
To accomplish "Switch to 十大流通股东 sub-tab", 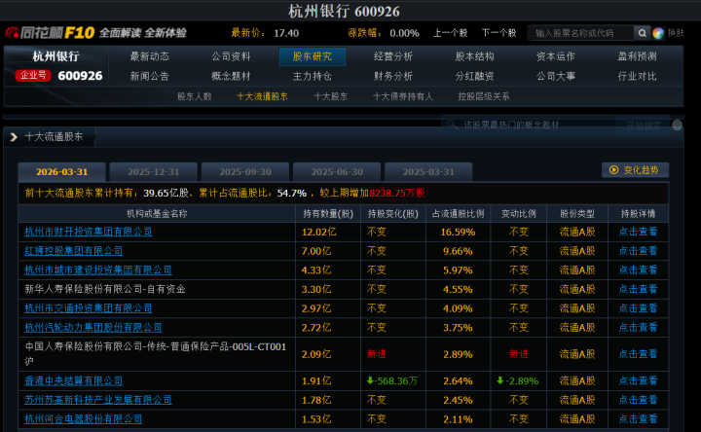I will tap(262, 96).
